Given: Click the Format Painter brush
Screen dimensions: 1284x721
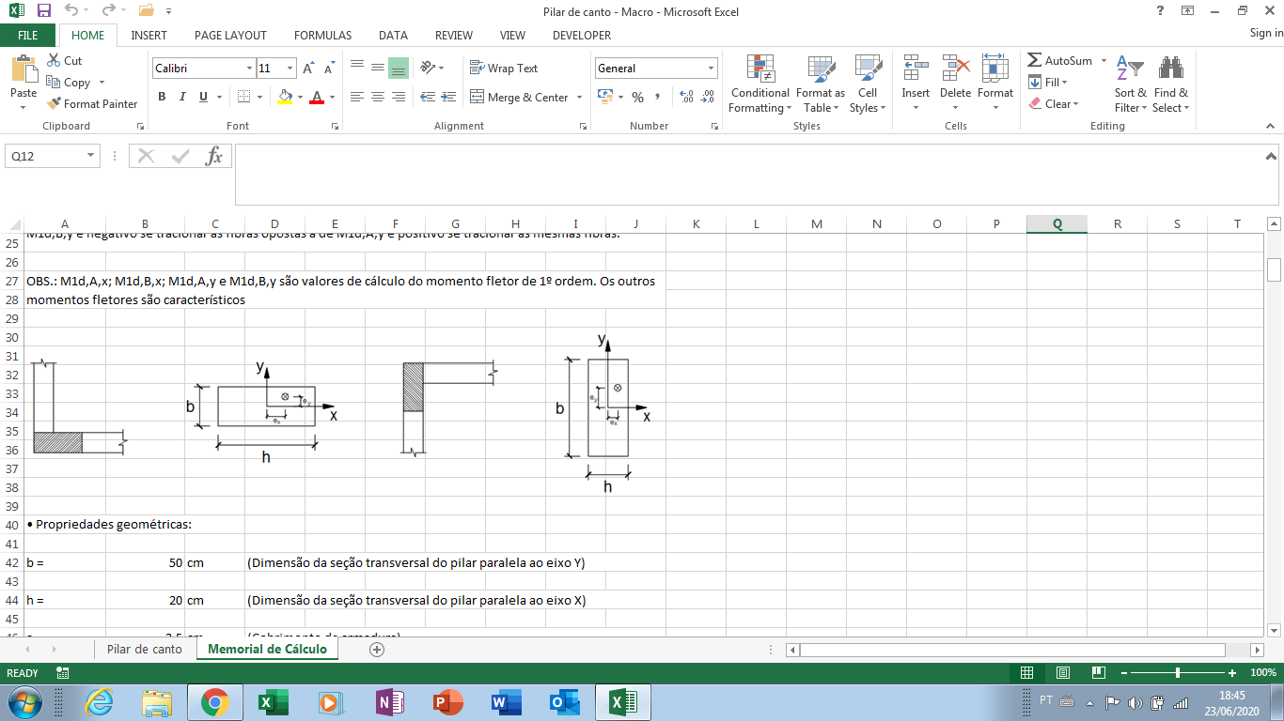Looking at the screenshot, I should [54, 104].
